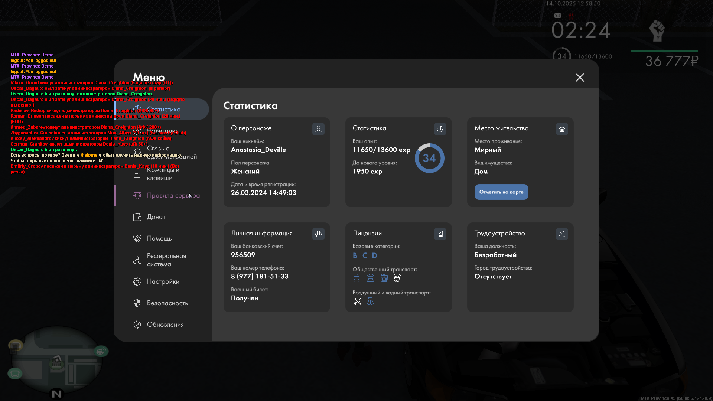Click the pickaxe icon in Трудоустройство card
Screen dimensions: 713x401
(562, 234)
